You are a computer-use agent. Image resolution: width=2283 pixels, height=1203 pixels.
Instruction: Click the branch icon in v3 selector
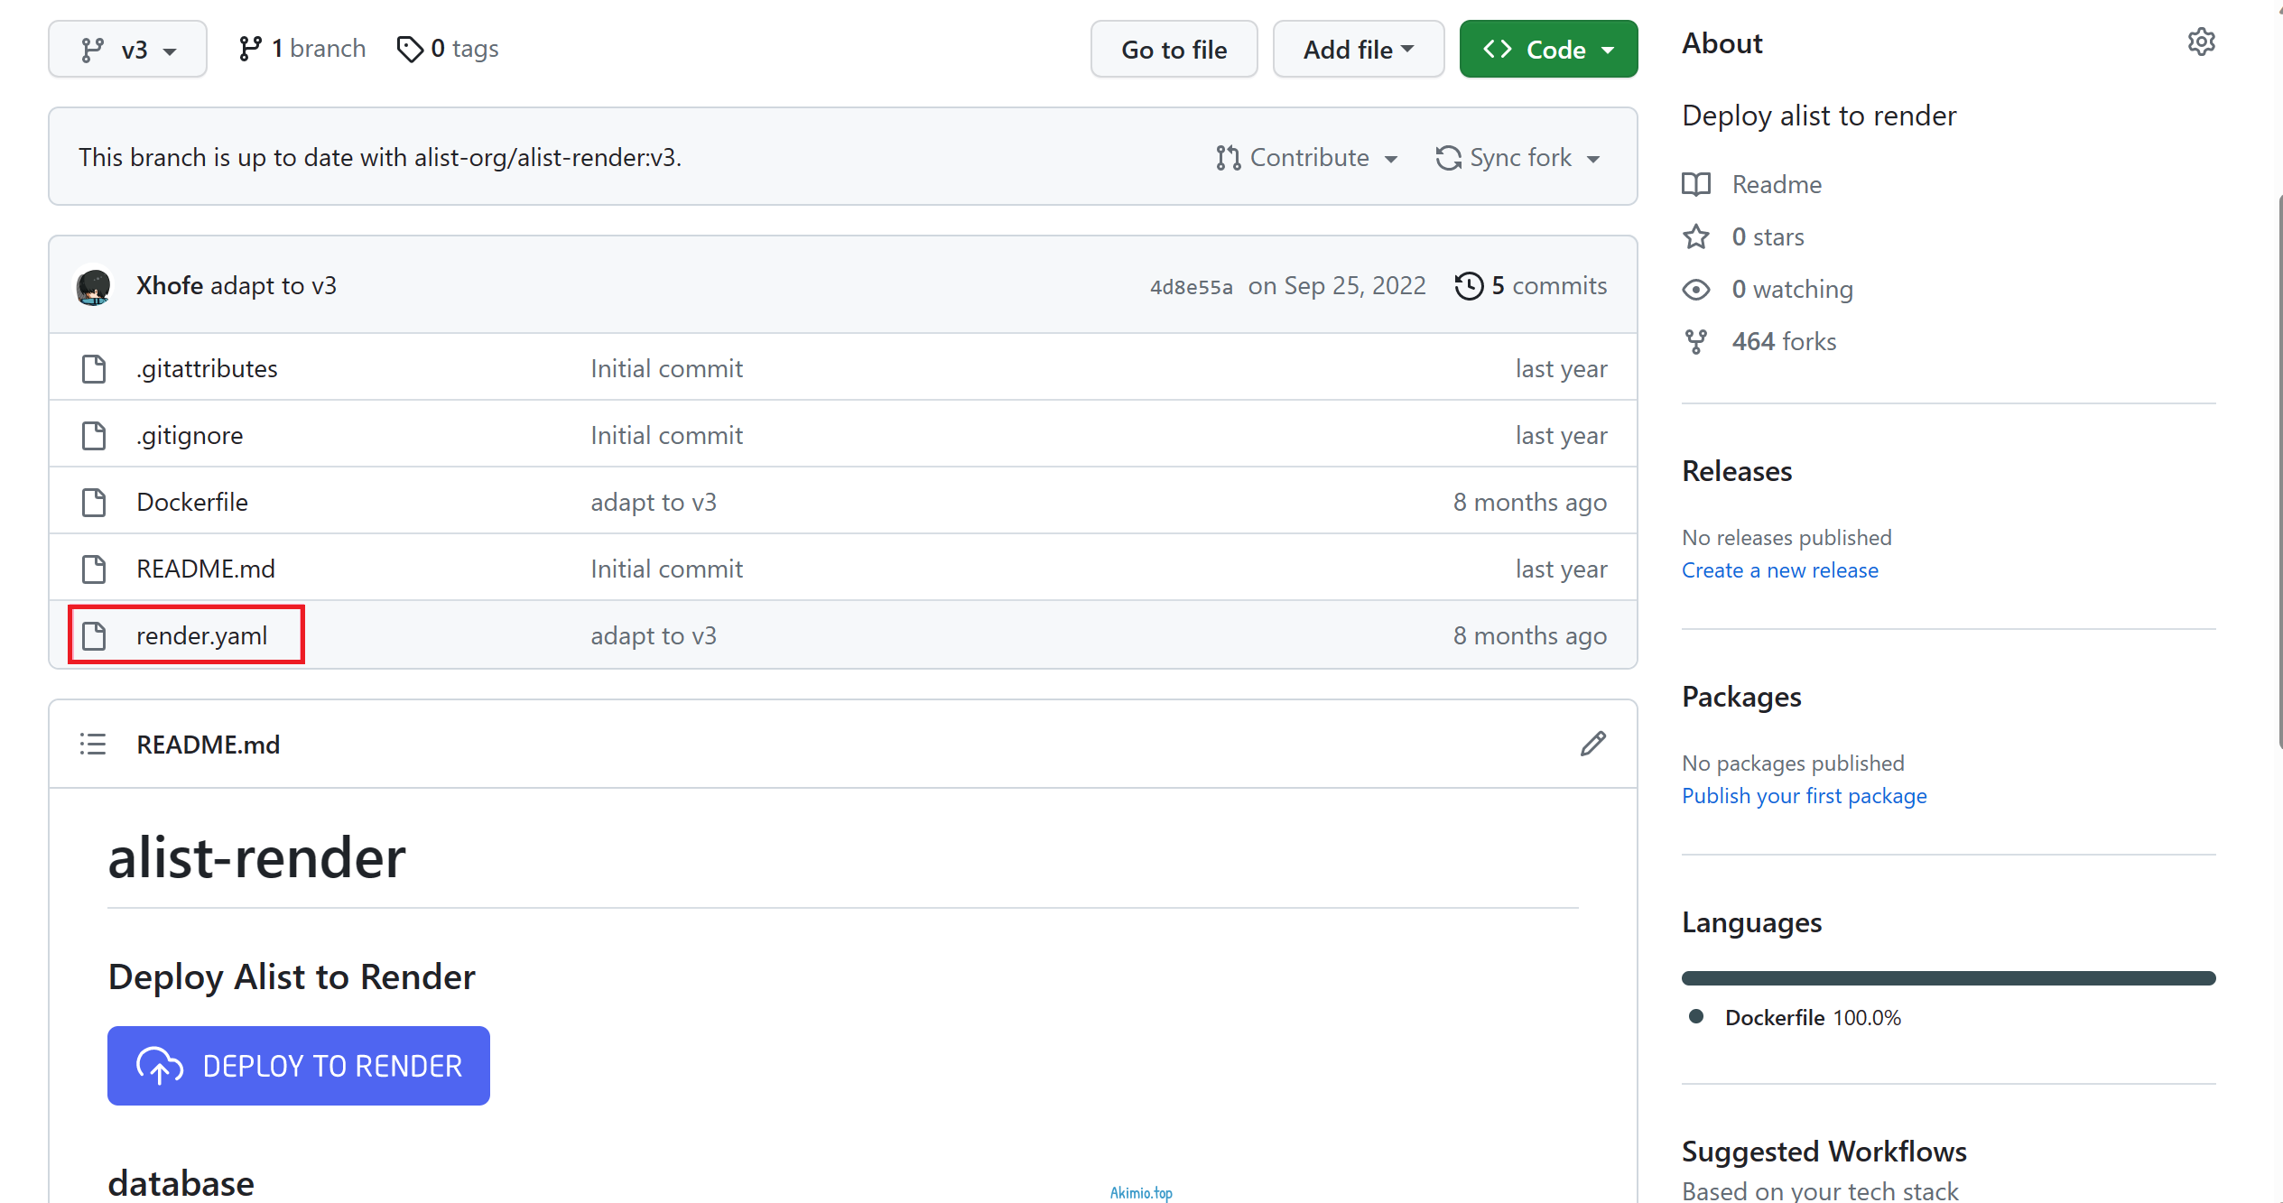click(92, 51)
